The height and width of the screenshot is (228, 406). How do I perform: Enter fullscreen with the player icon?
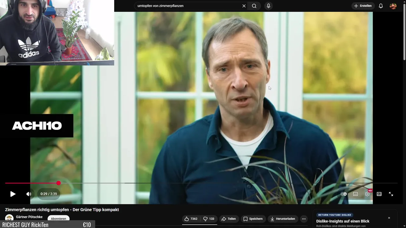(391, 194)
